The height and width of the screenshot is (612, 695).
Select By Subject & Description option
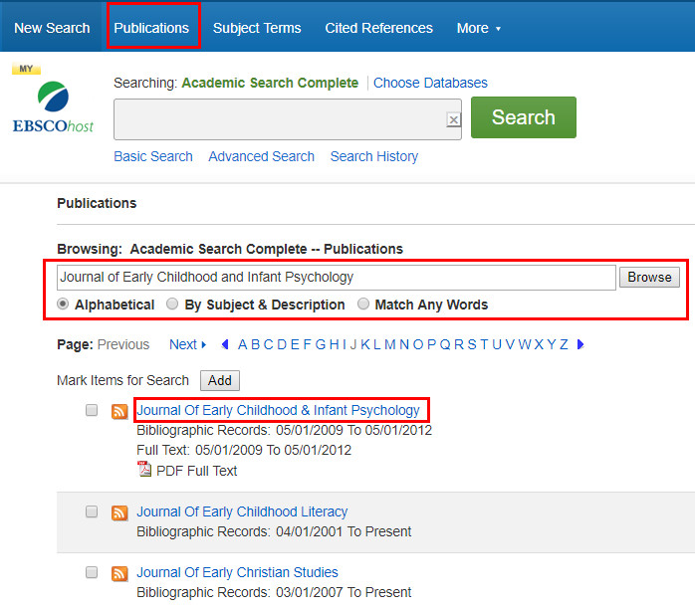(172, 304)
